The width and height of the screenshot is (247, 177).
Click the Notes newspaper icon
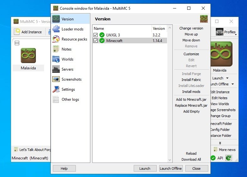(x=56, y=49)
